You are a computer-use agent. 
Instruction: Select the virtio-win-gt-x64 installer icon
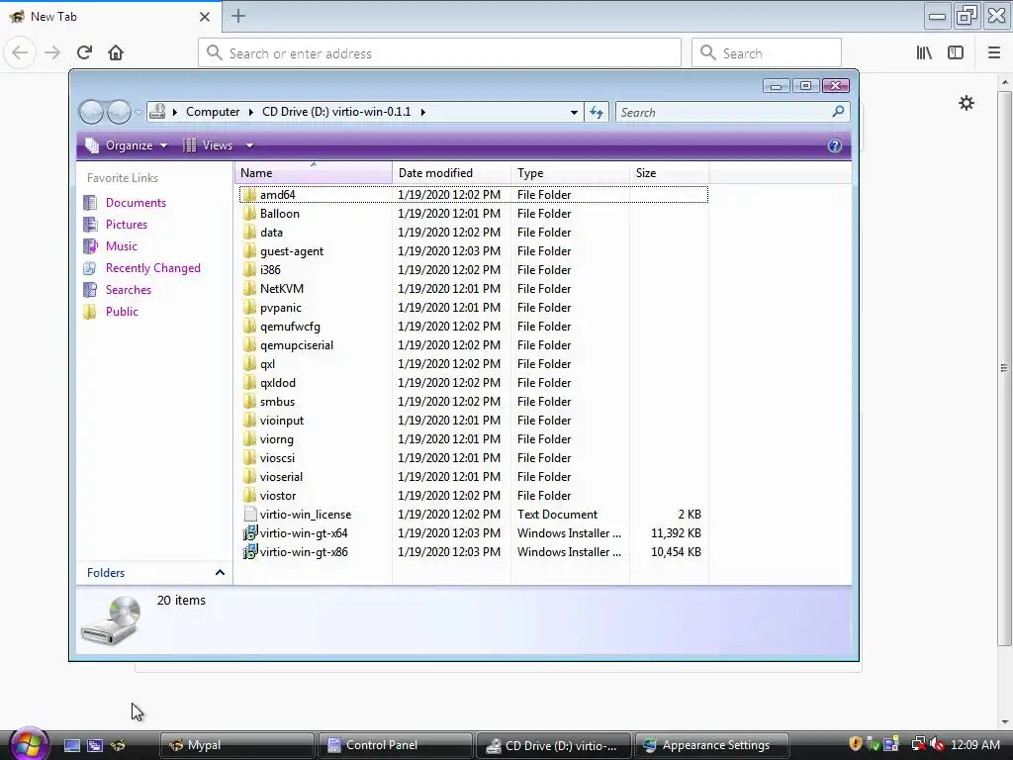[249, 533]
